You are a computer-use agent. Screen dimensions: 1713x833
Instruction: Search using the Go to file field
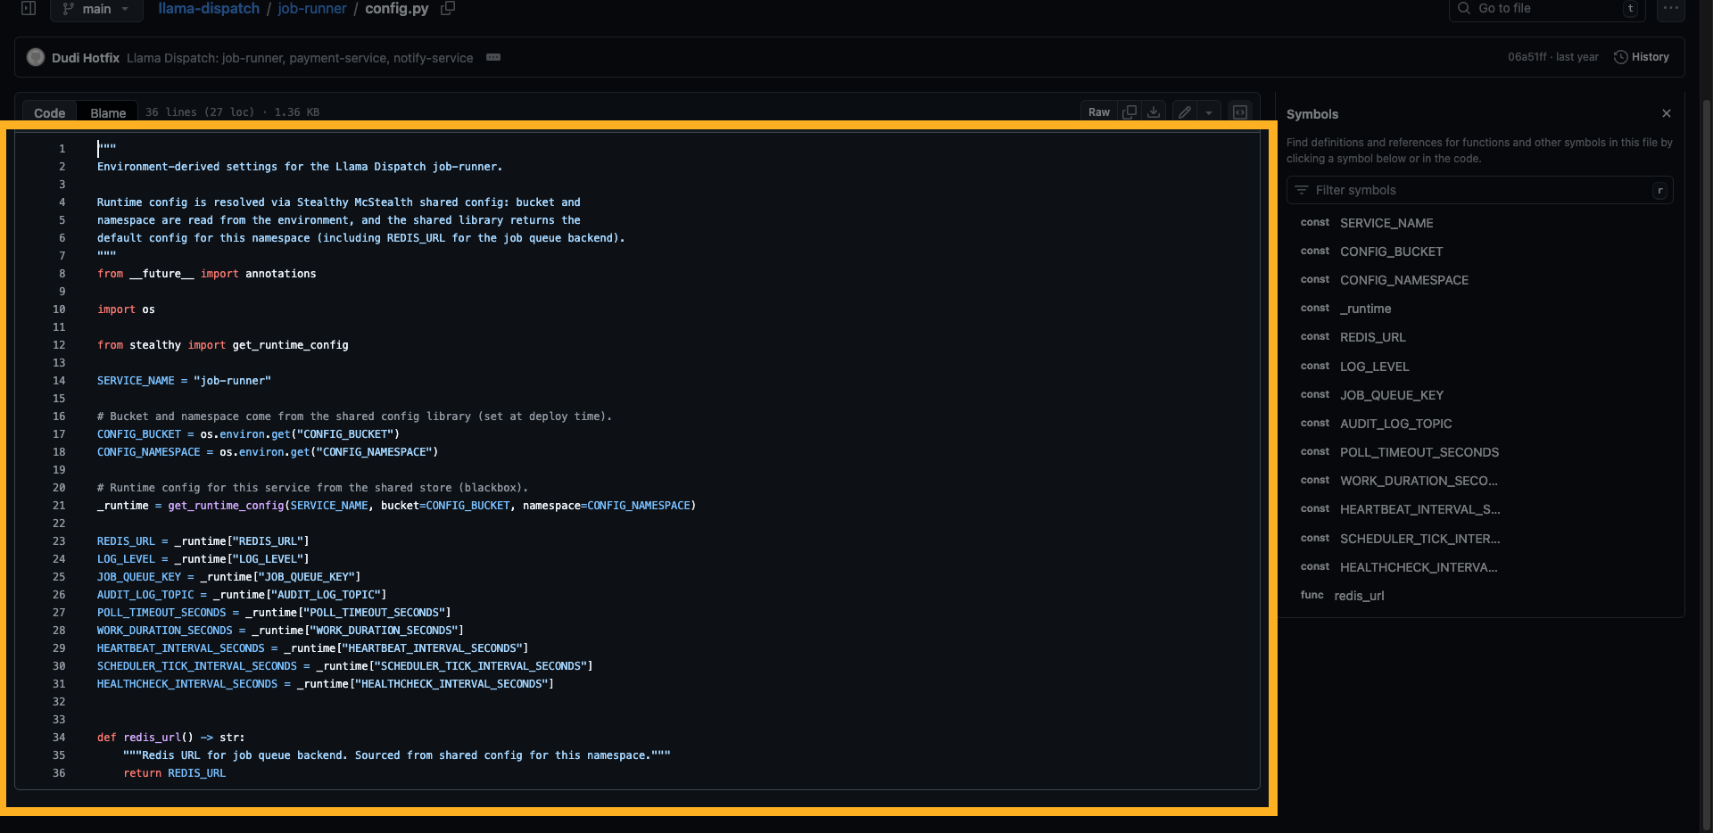1548,9
